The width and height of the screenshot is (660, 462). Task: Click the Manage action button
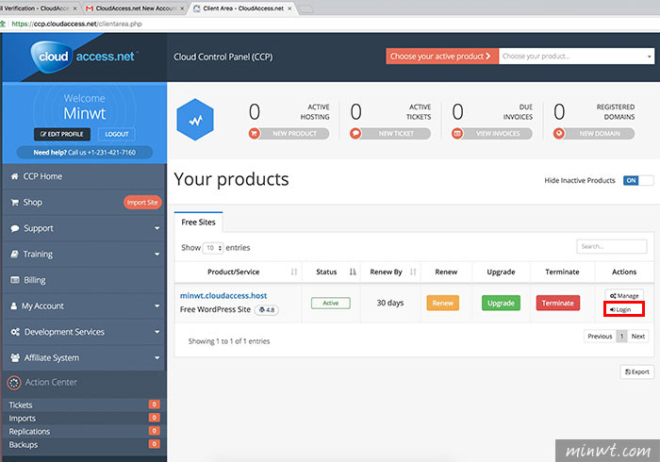(x=624, y=296)
